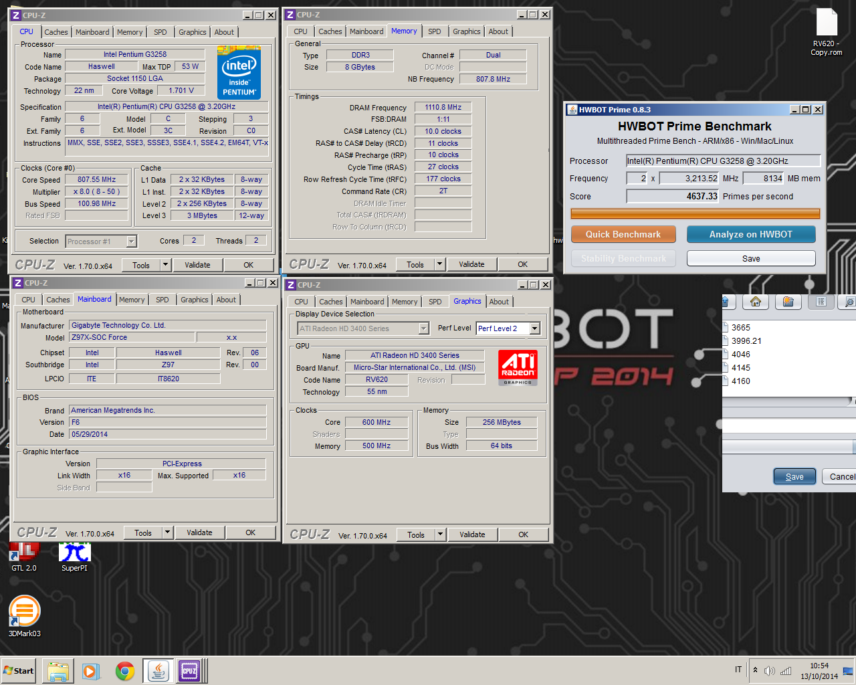The height and width of the screenshot is (685, 856).
Task: Click the Intel Pentium inside logo
Action: [x=239, y=73]
